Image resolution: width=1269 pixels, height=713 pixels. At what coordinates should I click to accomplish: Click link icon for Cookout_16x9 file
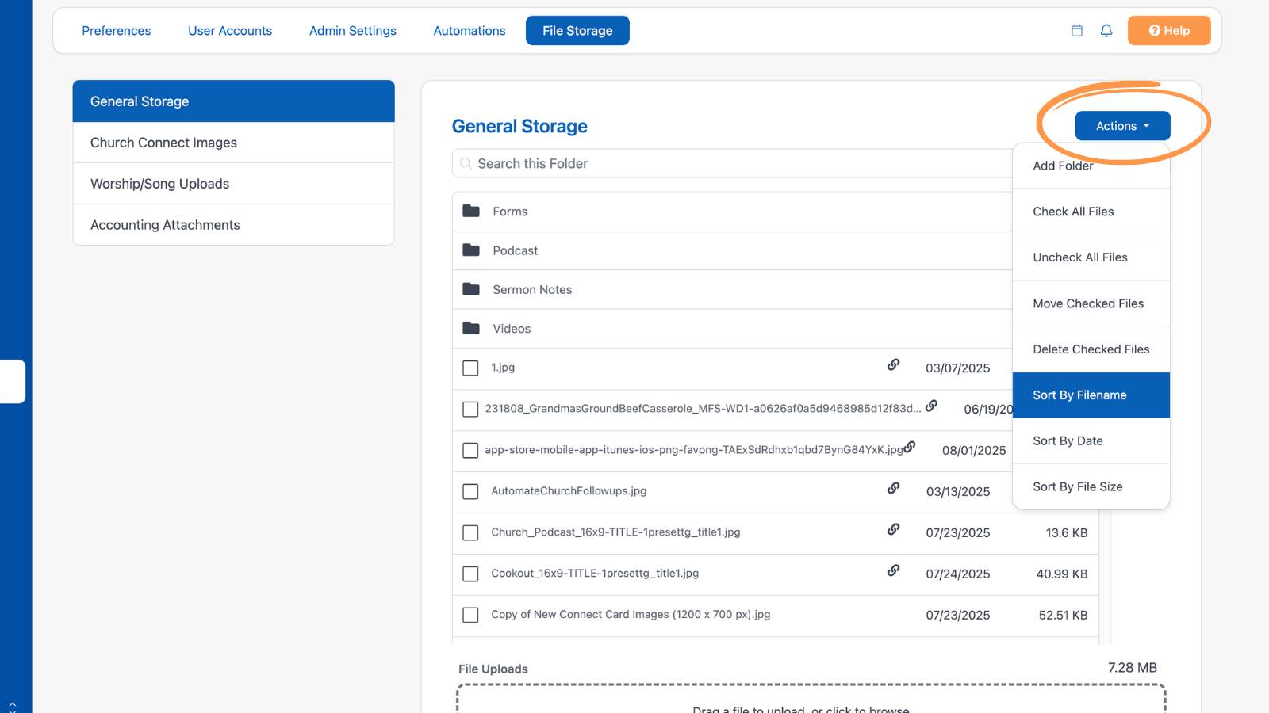pyautogui.click(x=893, y=570)
